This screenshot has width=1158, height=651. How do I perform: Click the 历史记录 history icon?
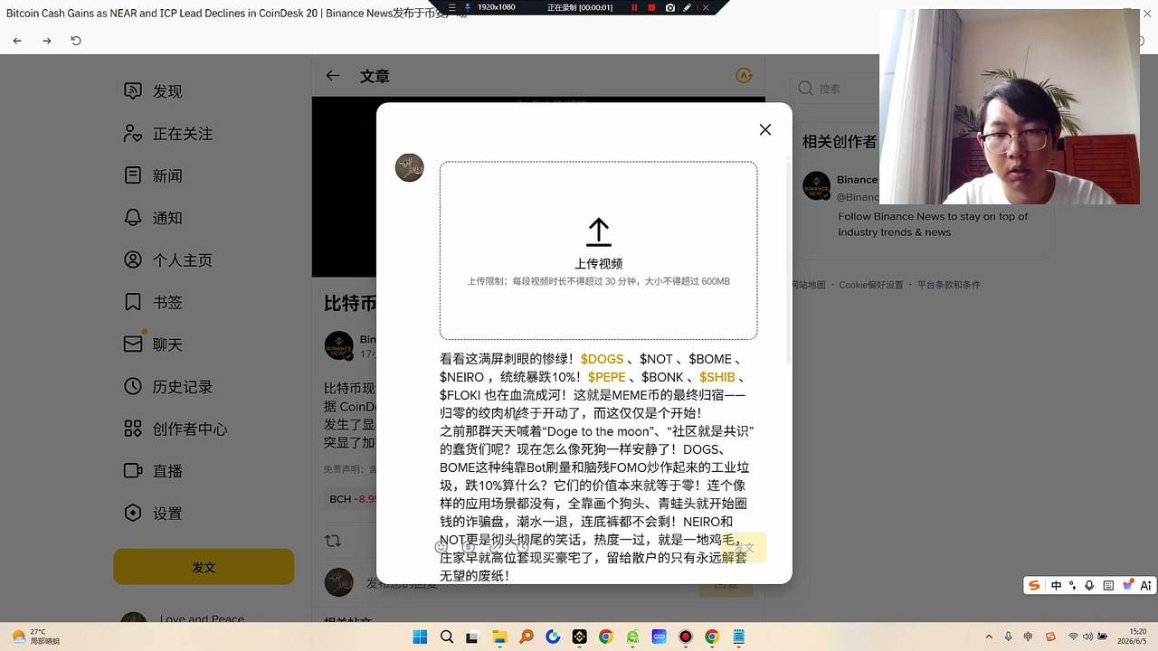[x=133, y=386]
